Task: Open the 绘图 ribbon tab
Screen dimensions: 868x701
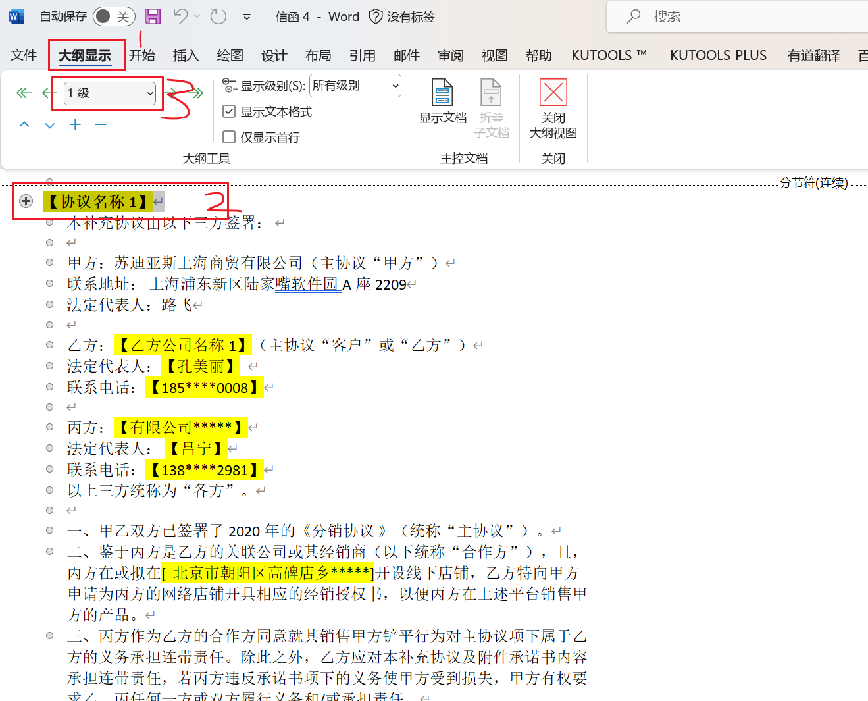Action: point(230,55)
